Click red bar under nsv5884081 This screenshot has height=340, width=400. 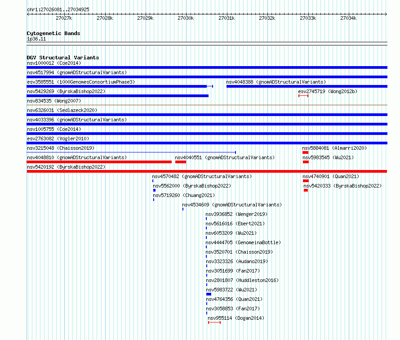[305, 152]
